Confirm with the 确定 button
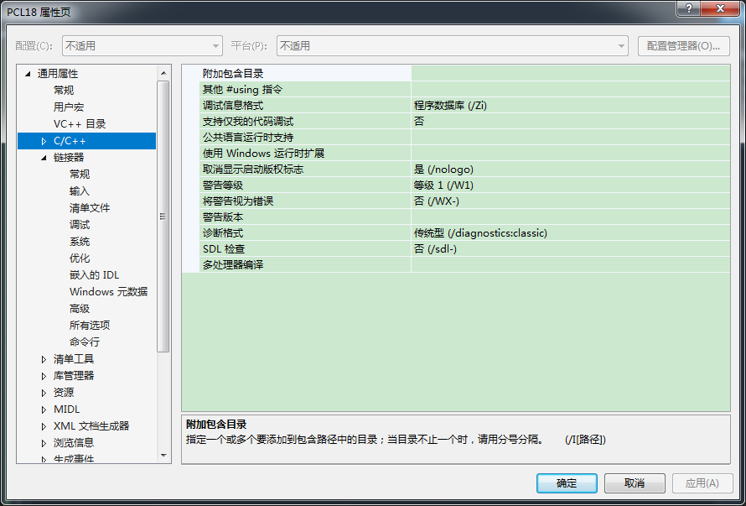The width and height of the screenshot is (746, 506). click(x=567, y=483)
